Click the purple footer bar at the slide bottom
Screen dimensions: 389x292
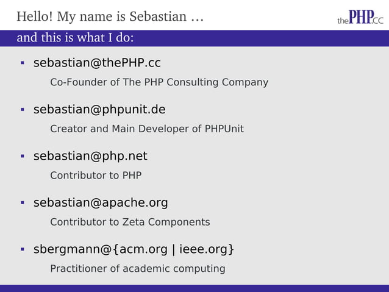(x=194, y=288)
